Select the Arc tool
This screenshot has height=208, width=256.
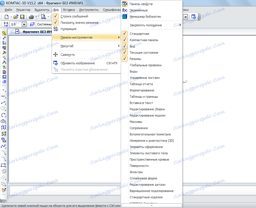3,115
